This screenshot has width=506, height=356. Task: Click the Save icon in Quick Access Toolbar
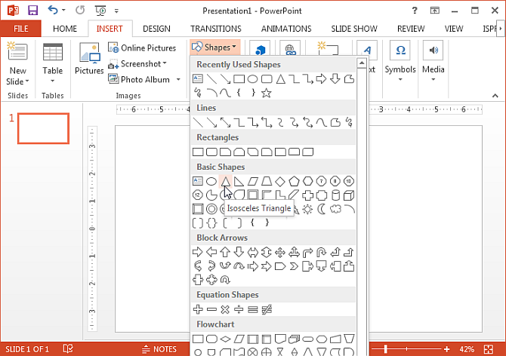point(32,11)
